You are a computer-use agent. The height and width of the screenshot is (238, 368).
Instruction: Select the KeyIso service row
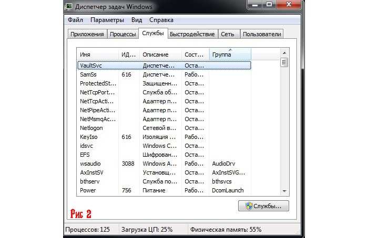point(164,137)
